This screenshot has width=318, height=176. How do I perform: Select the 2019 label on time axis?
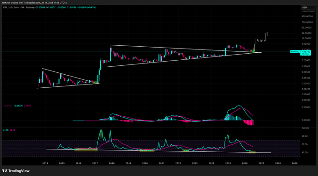pos(128,163)
